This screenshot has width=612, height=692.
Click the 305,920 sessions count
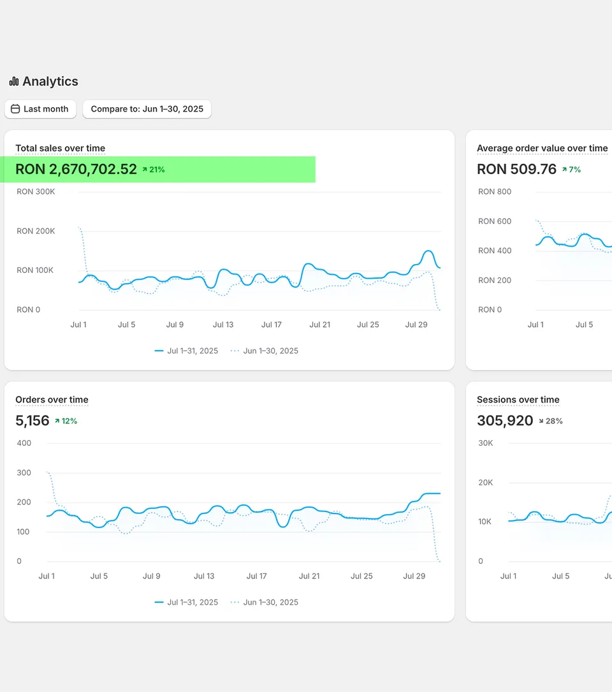505,420
